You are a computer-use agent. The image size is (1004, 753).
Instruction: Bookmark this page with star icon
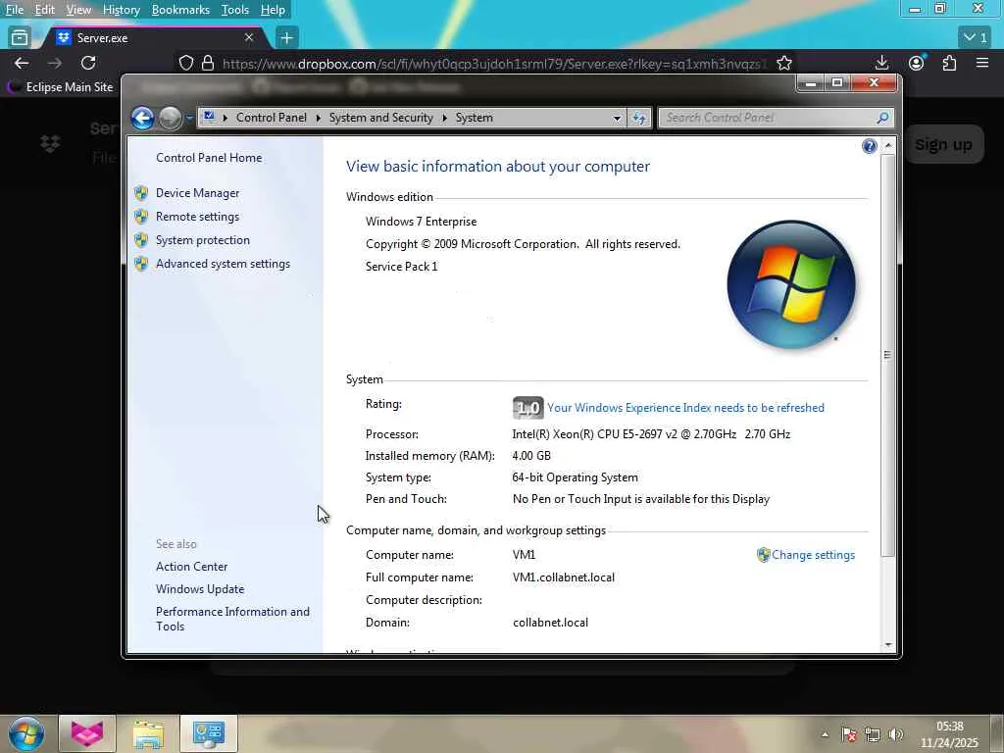(x=783, y=64)
